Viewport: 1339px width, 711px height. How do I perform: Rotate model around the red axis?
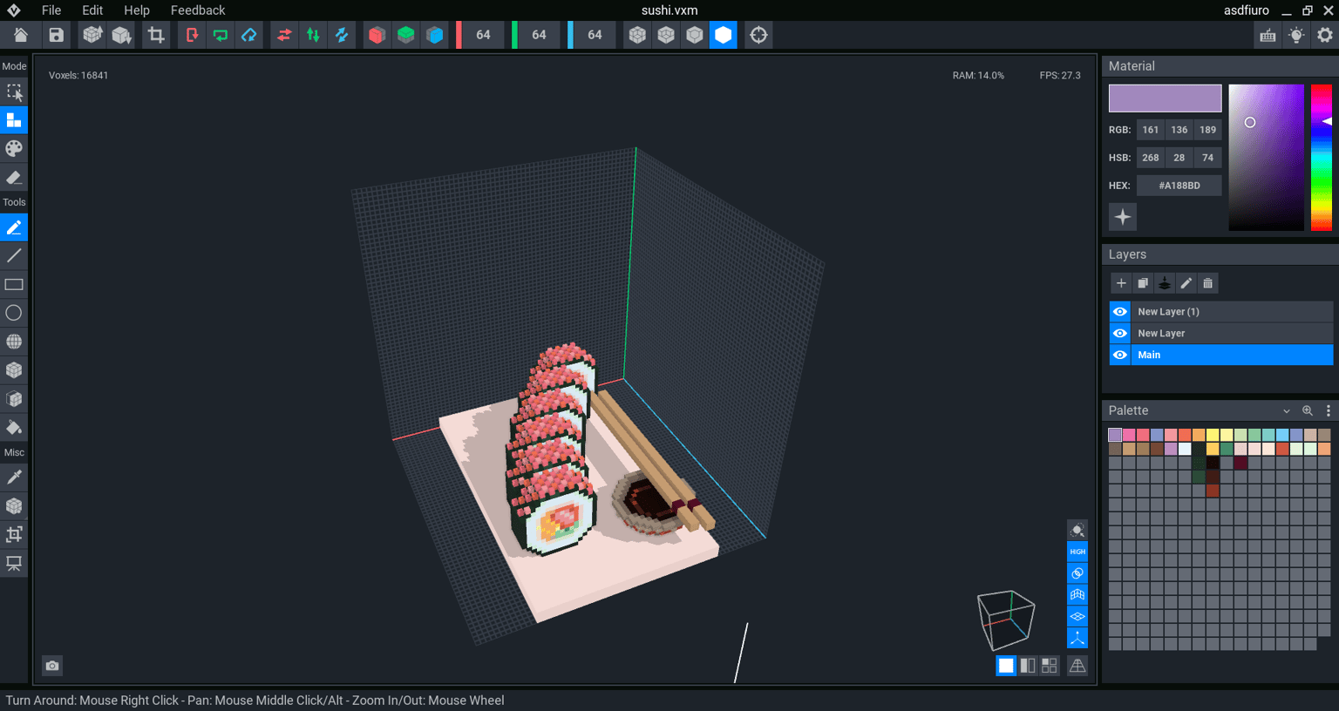point(192,35)
